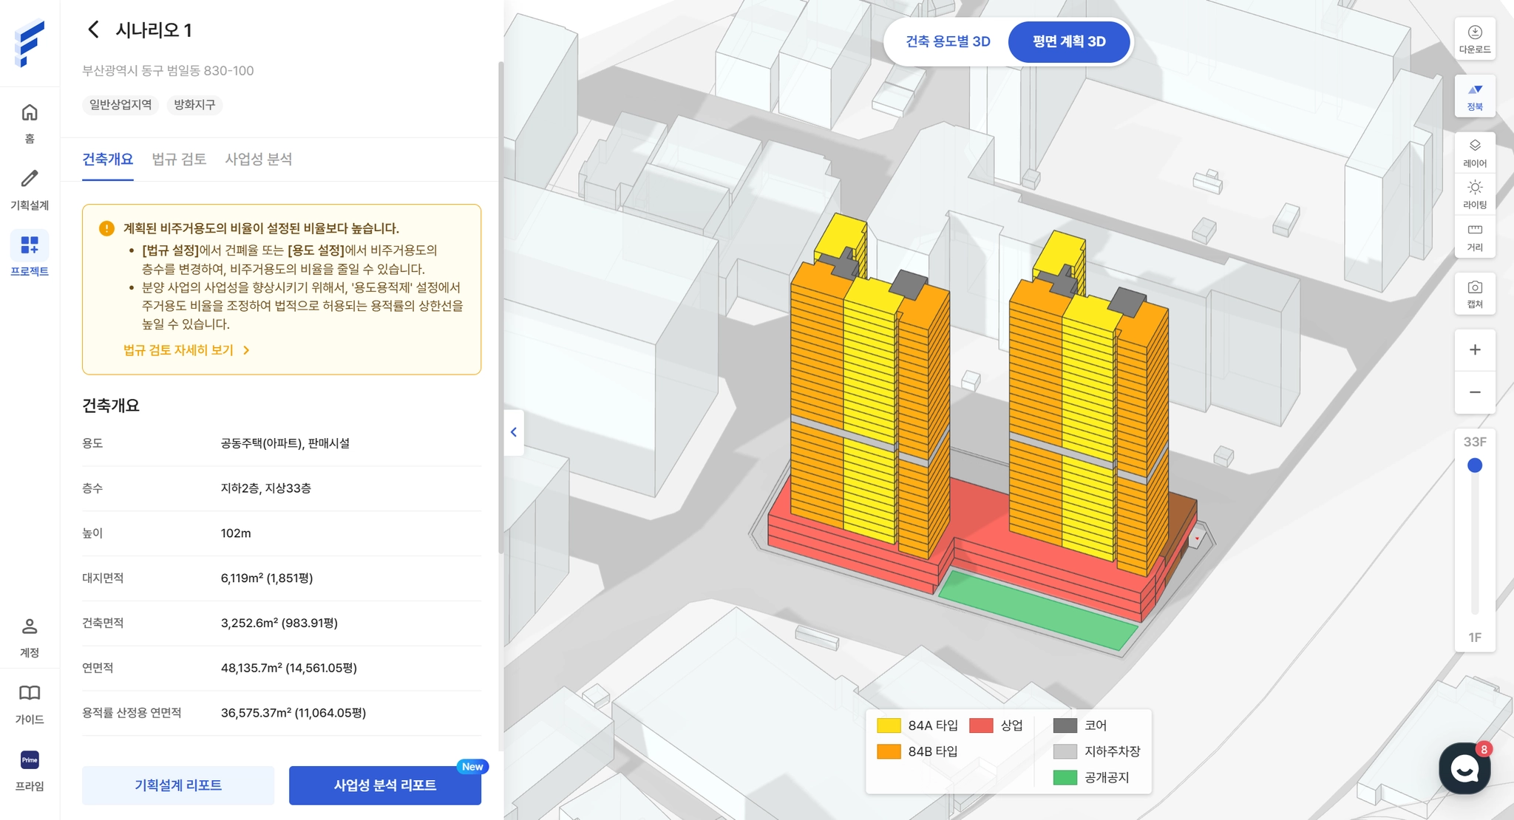This screenshot has width=1514, height=820.
Task: Switch to the 법규 검토 tab
Action: click(179, 160)
